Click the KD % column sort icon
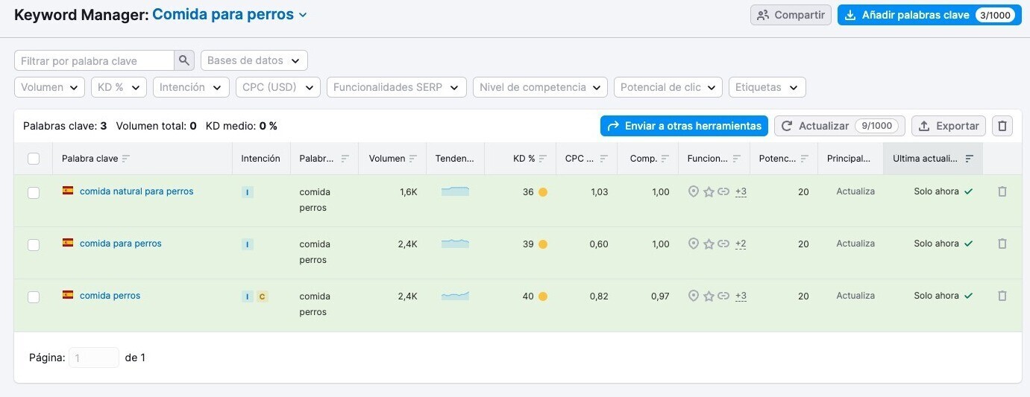 point(542,159)
